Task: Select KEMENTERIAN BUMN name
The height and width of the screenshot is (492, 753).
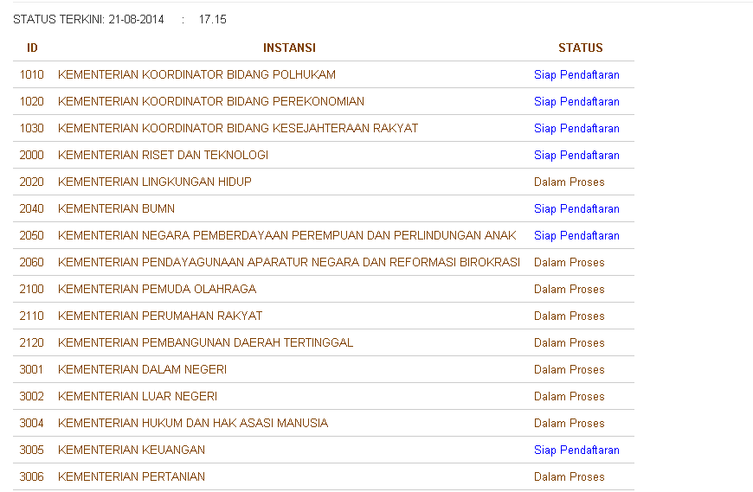Action: [x=116, y=209]
